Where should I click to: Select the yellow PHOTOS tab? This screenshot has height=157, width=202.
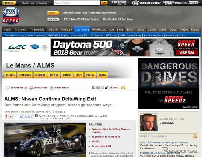[90, 75]
